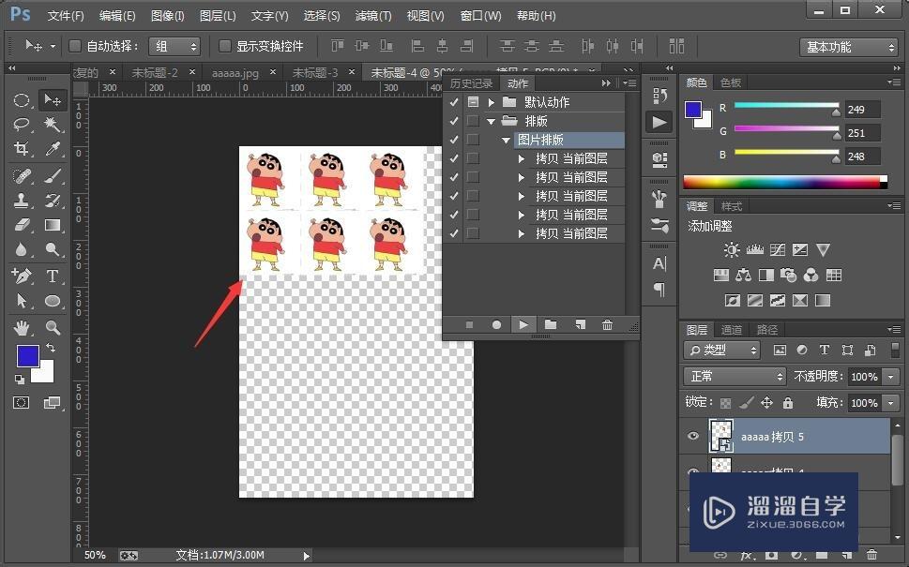This screenshot has width=909, height=567.
Task: Delete action with trash icon in Actions panel
Action: pyautogui.click(x=607, y=325)
